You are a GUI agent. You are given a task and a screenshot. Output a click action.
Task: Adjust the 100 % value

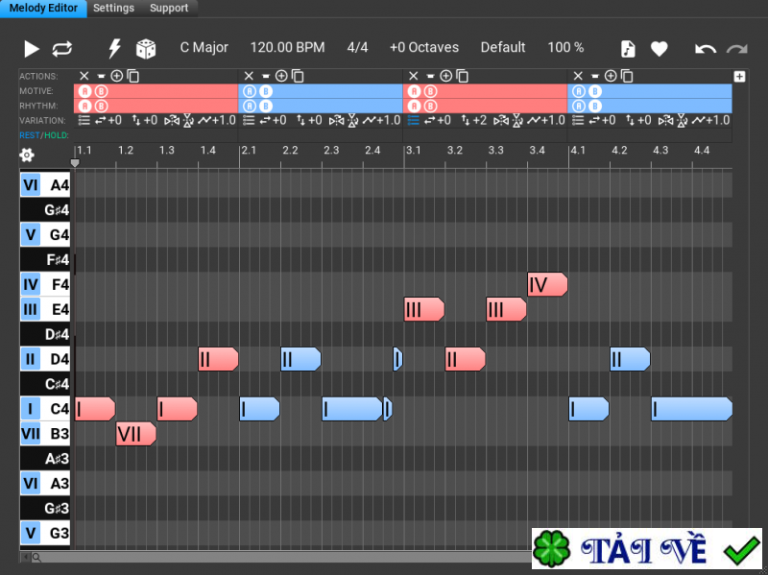click(x=565, y=47)
